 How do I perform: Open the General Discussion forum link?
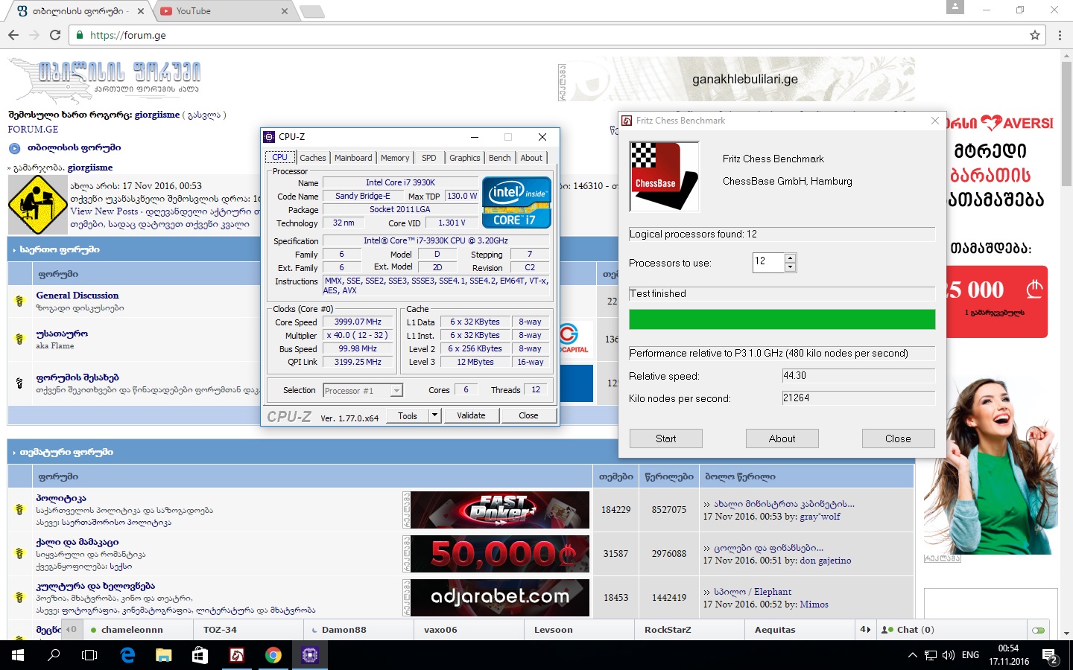[77, 296]
